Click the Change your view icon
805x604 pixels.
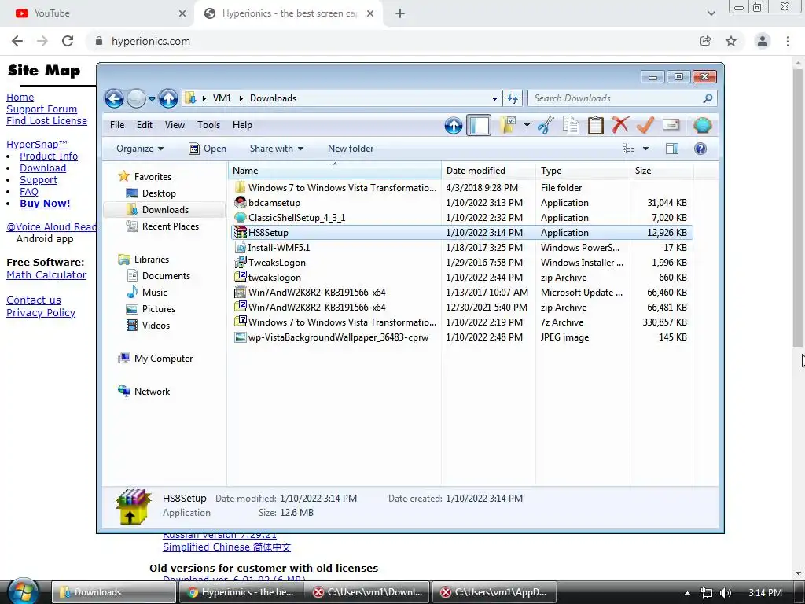point(628,149)
